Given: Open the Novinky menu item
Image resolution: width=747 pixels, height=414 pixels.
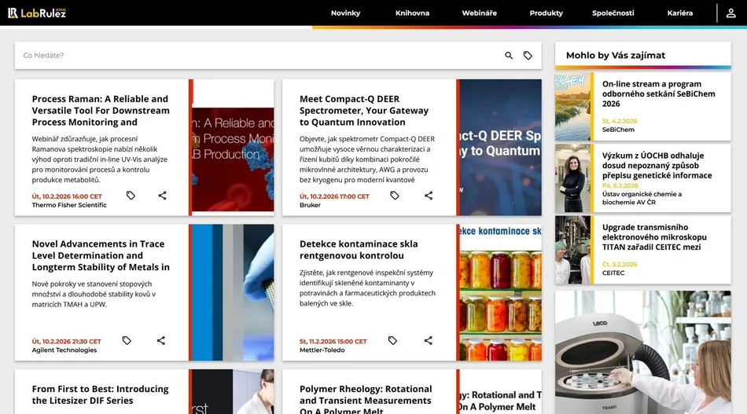Looking at the screenshot, I should pos(345,13).
